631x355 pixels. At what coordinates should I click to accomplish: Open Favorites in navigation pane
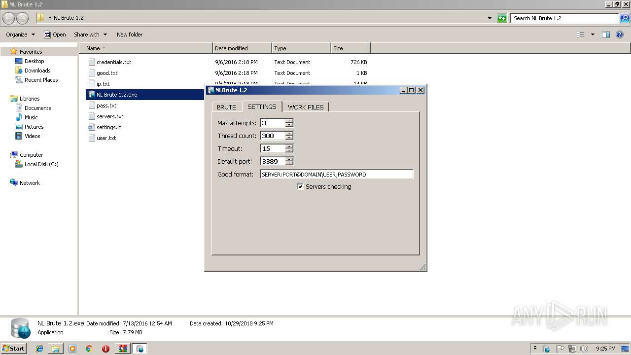[x=31, y=51]
